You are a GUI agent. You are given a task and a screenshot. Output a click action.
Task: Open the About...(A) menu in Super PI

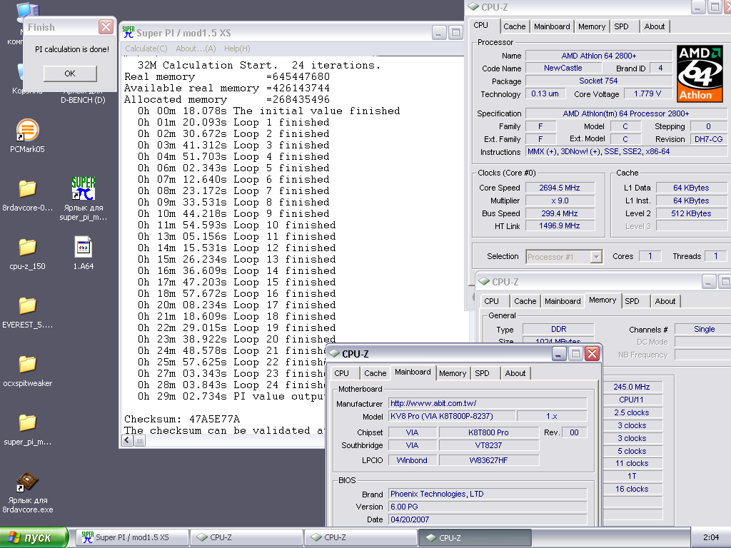196,49
